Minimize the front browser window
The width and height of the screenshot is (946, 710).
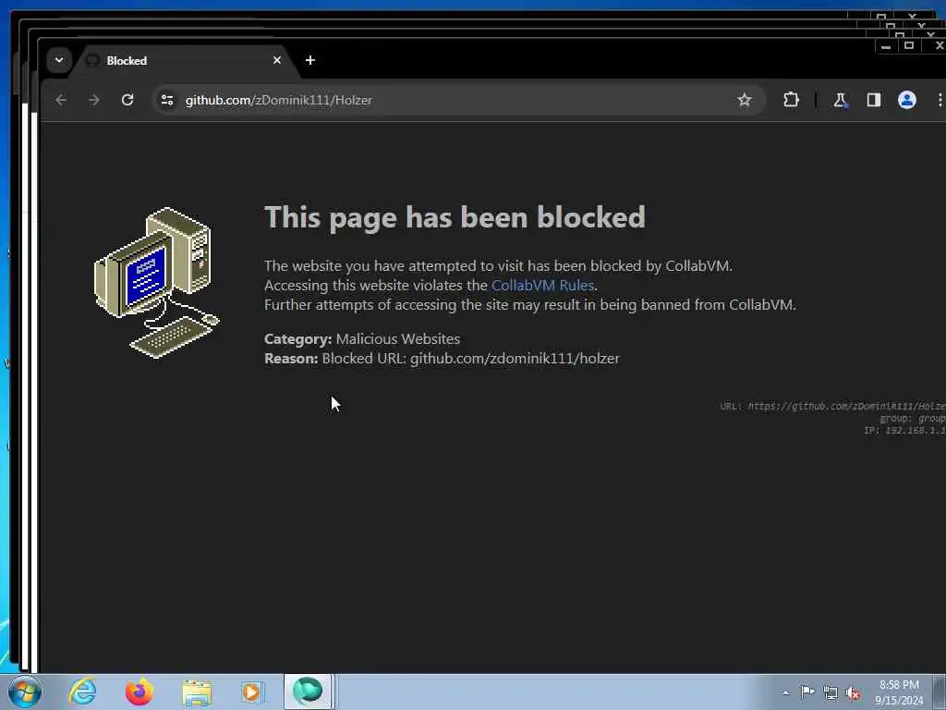pyautogui.click(x=886, y=46)
